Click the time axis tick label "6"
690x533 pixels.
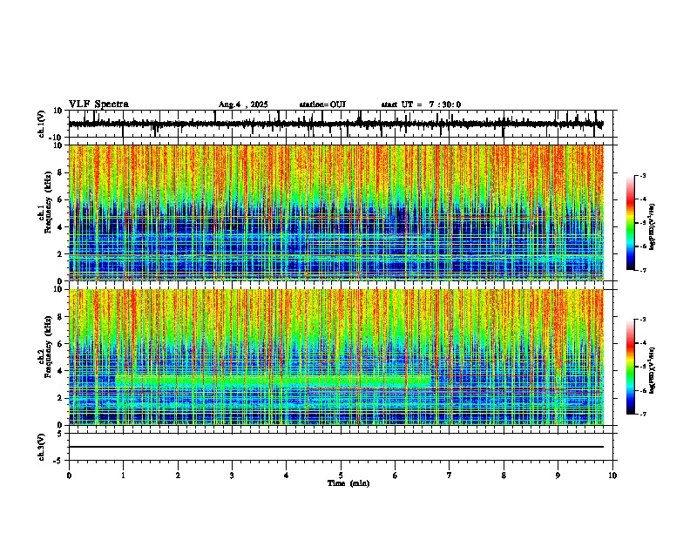396,476
